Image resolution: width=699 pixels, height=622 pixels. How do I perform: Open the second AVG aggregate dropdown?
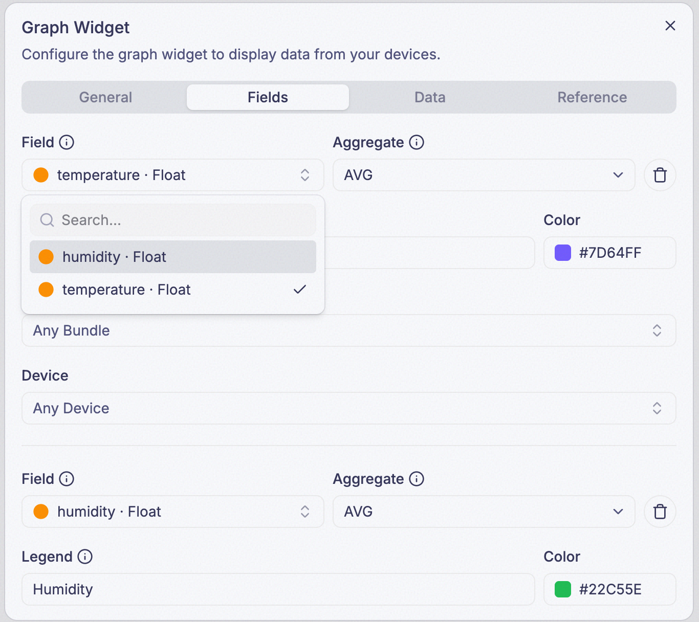484,512
